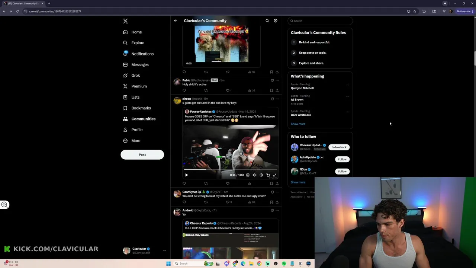The width and height of the screenshot is (476, 268).
Task: Bookmark CawfSyrup's post
Action: pos(271,202)
